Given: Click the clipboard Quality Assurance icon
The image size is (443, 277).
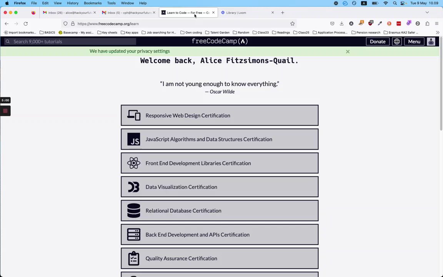Looking at the screenshot, I should (134, 259).
